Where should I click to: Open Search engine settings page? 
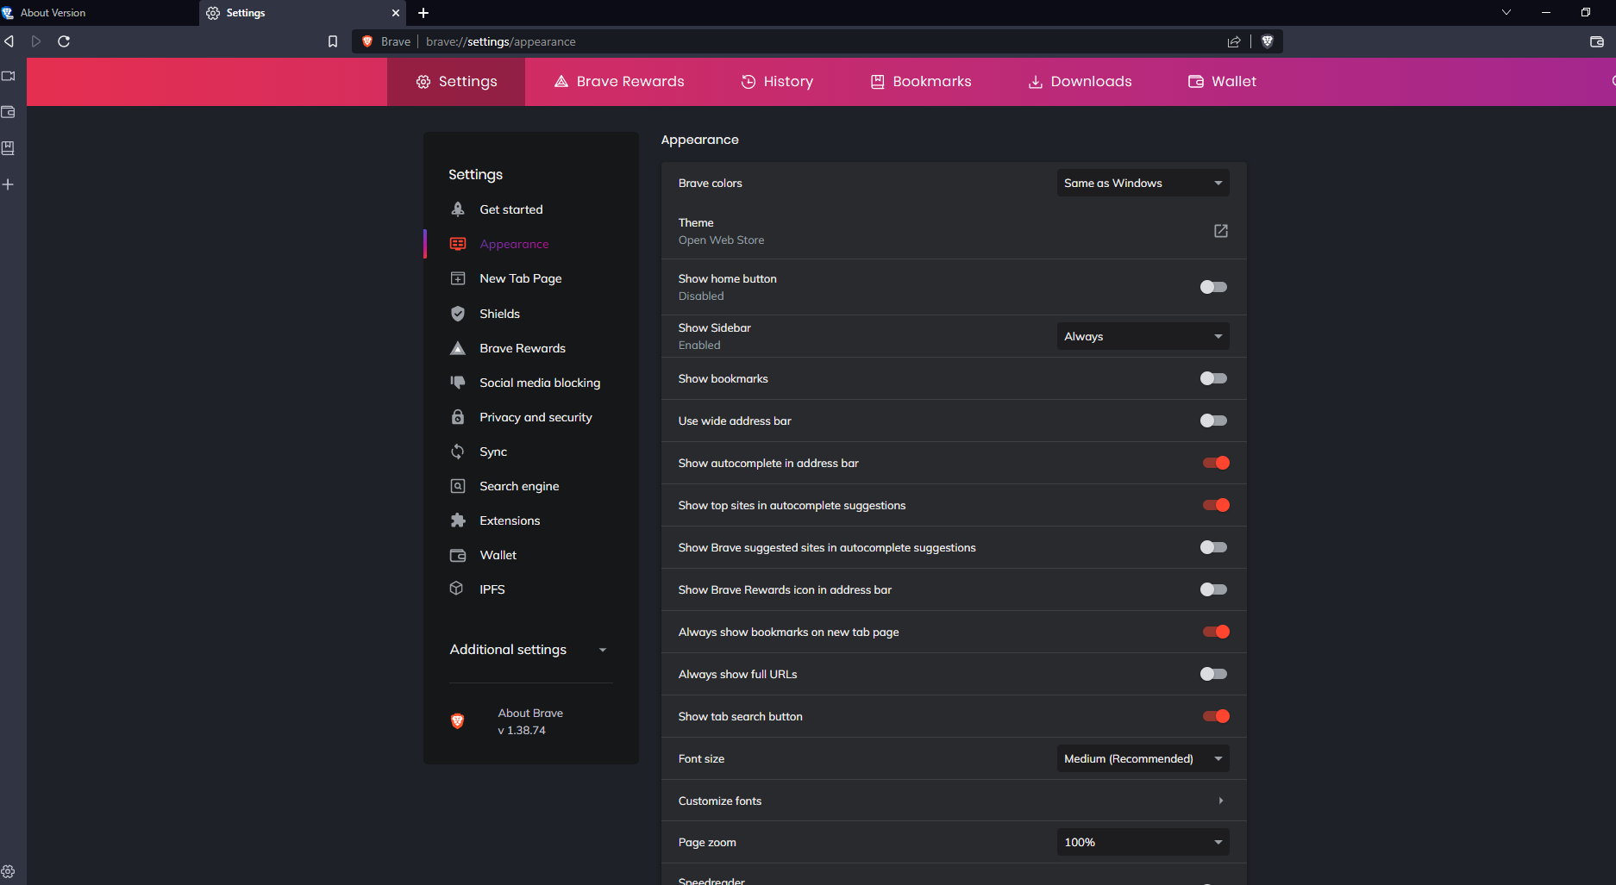point(519,486)
